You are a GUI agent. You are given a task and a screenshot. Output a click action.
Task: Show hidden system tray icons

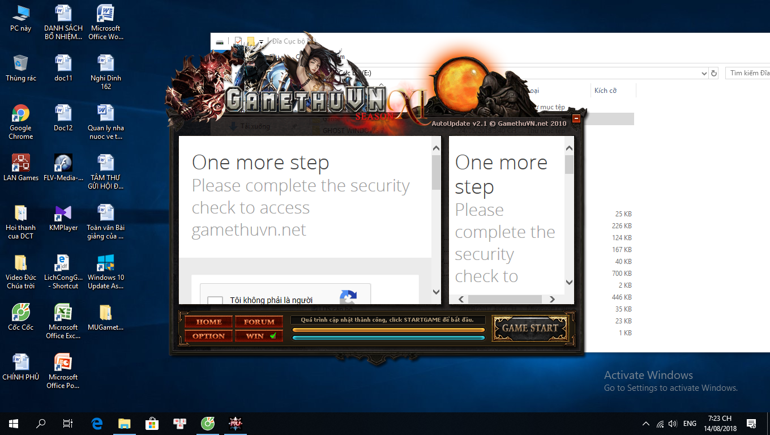tap(646, 424)
